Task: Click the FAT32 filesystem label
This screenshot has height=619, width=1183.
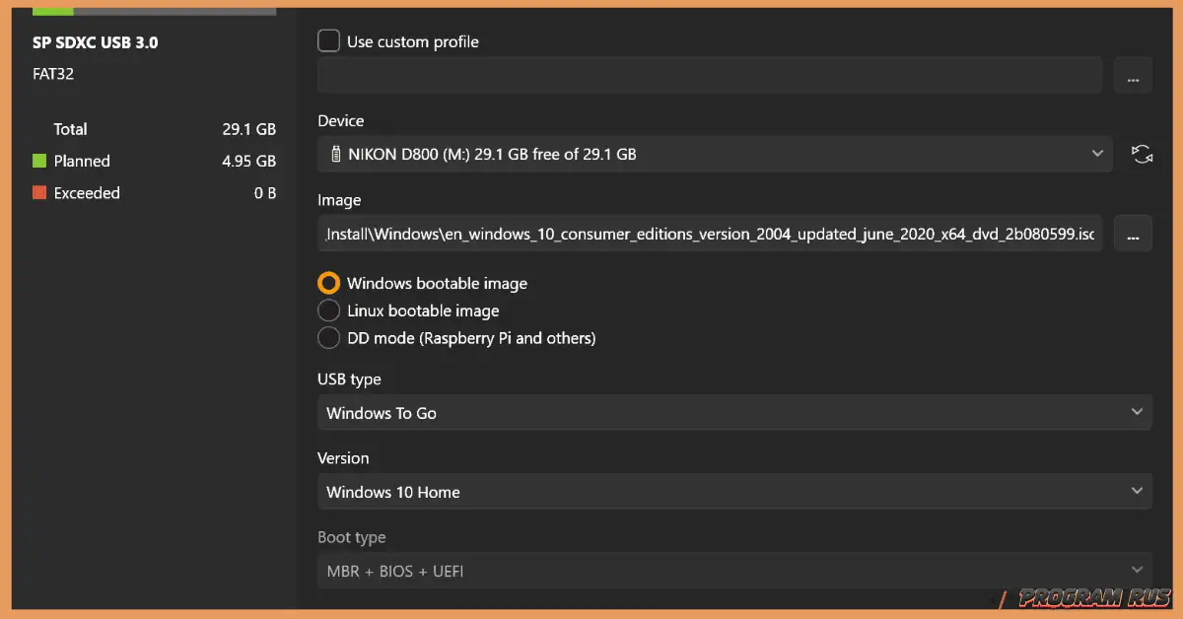Action: (x=52, y=73)
